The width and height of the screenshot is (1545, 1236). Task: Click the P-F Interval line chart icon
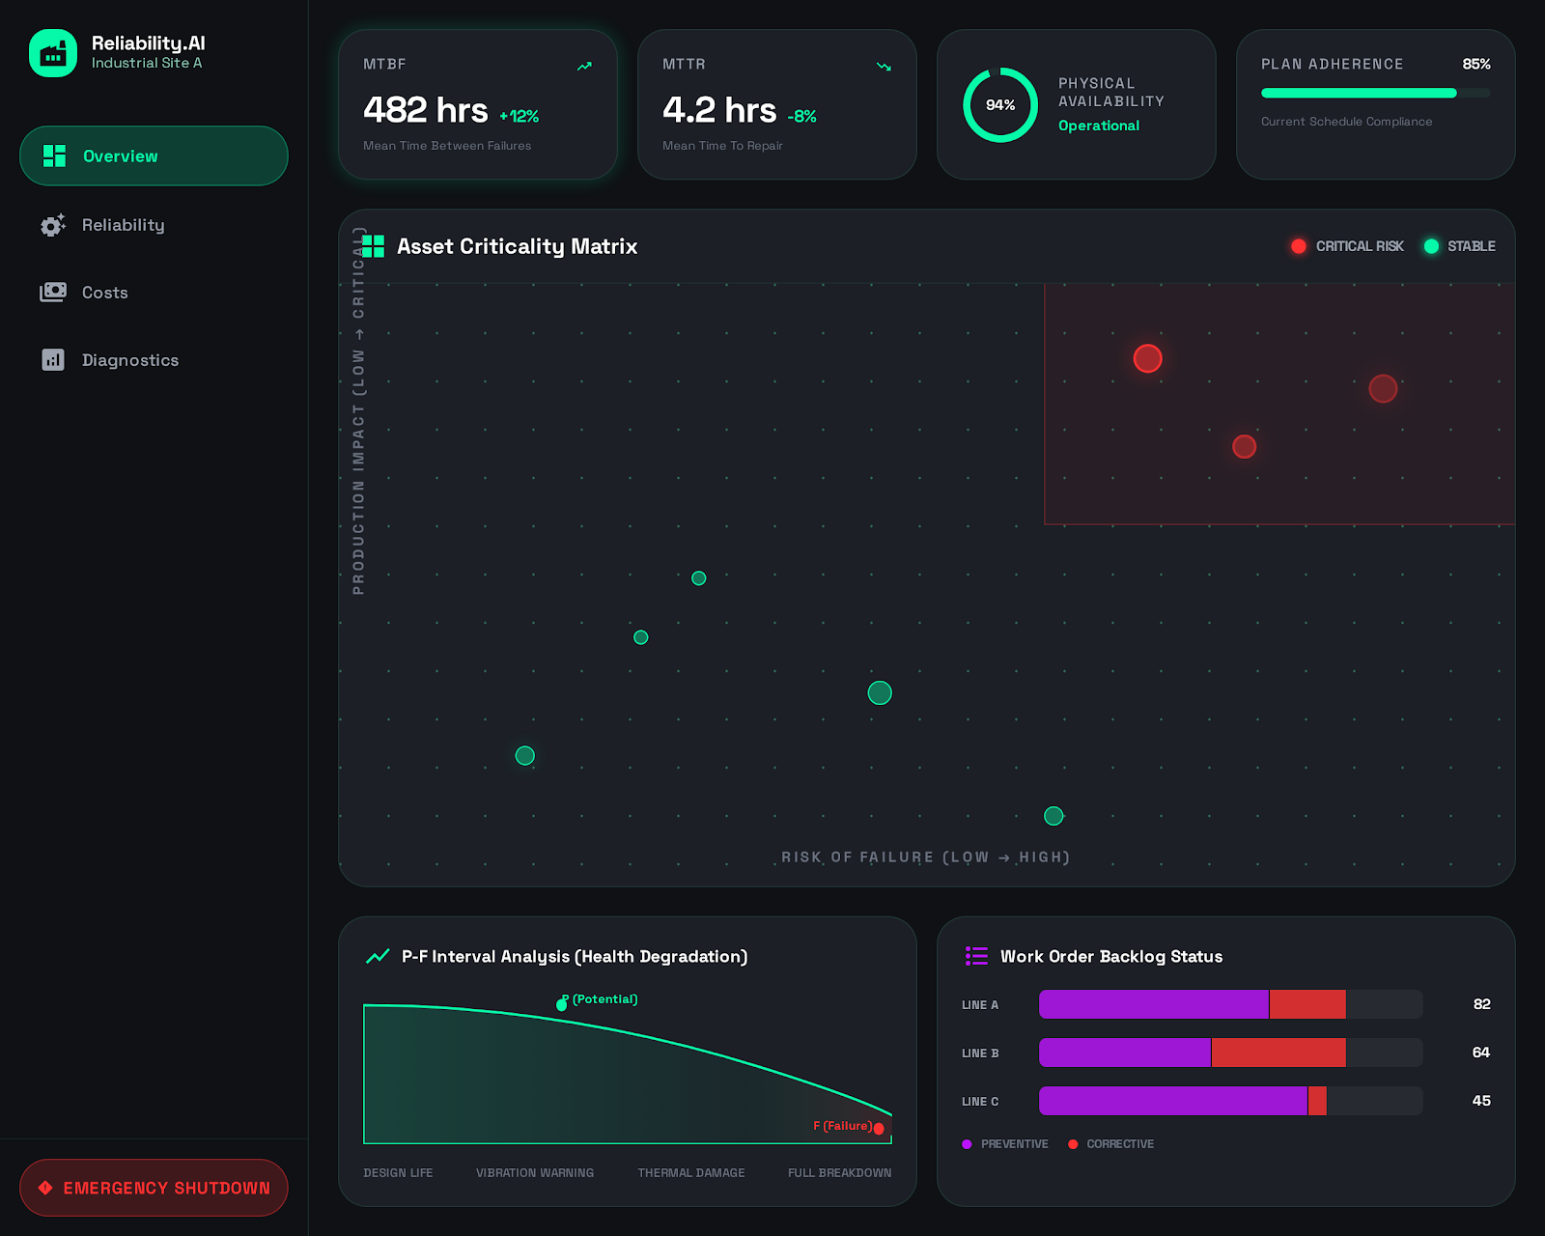378,956
